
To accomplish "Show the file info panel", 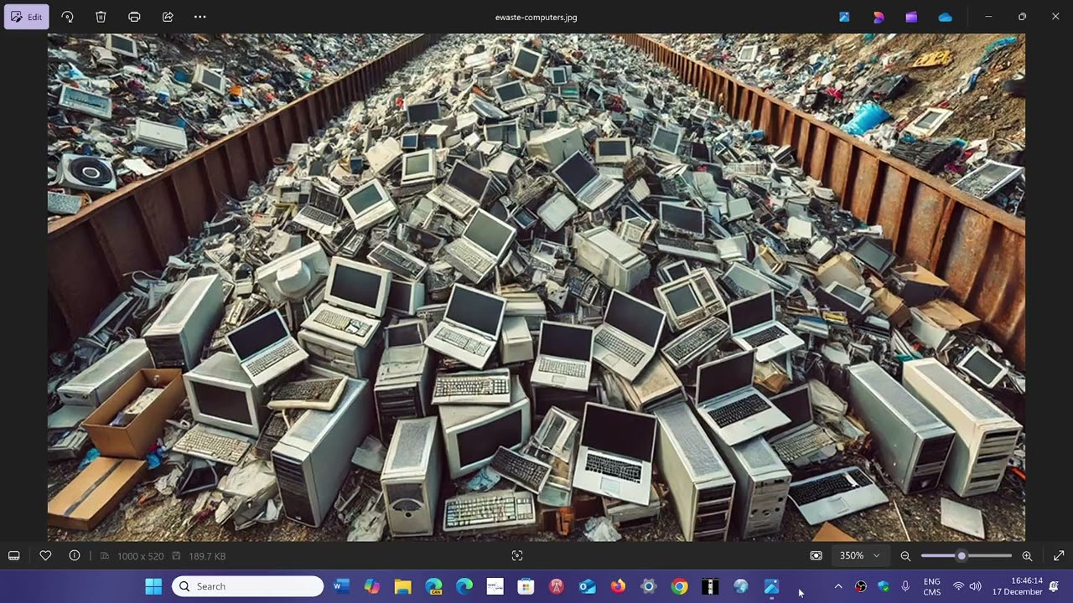I will pyautogui.click(x=75, y=555).
